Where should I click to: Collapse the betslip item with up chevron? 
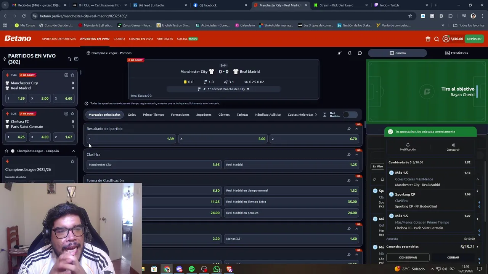point(478,179)
